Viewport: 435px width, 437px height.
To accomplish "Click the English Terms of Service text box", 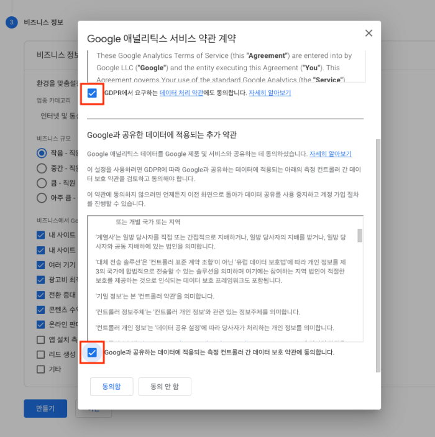I will coord(226,67).
